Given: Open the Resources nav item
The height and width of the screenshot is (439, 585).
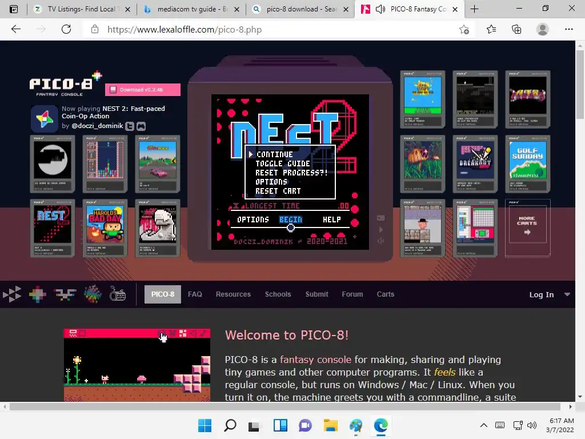Looking at the screenshot, I should [233, 294].
